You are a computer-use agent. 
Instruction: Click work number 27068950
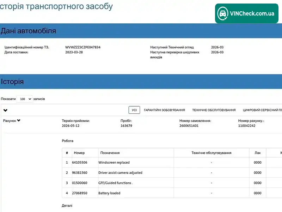(x=80, y=193)
